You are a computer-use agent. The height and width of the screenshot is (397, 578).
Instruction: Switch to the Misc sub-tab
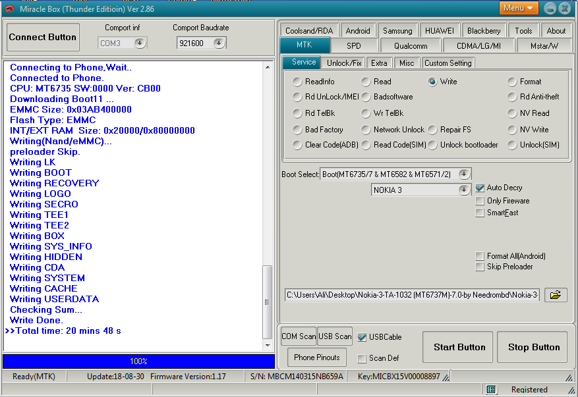407,63
